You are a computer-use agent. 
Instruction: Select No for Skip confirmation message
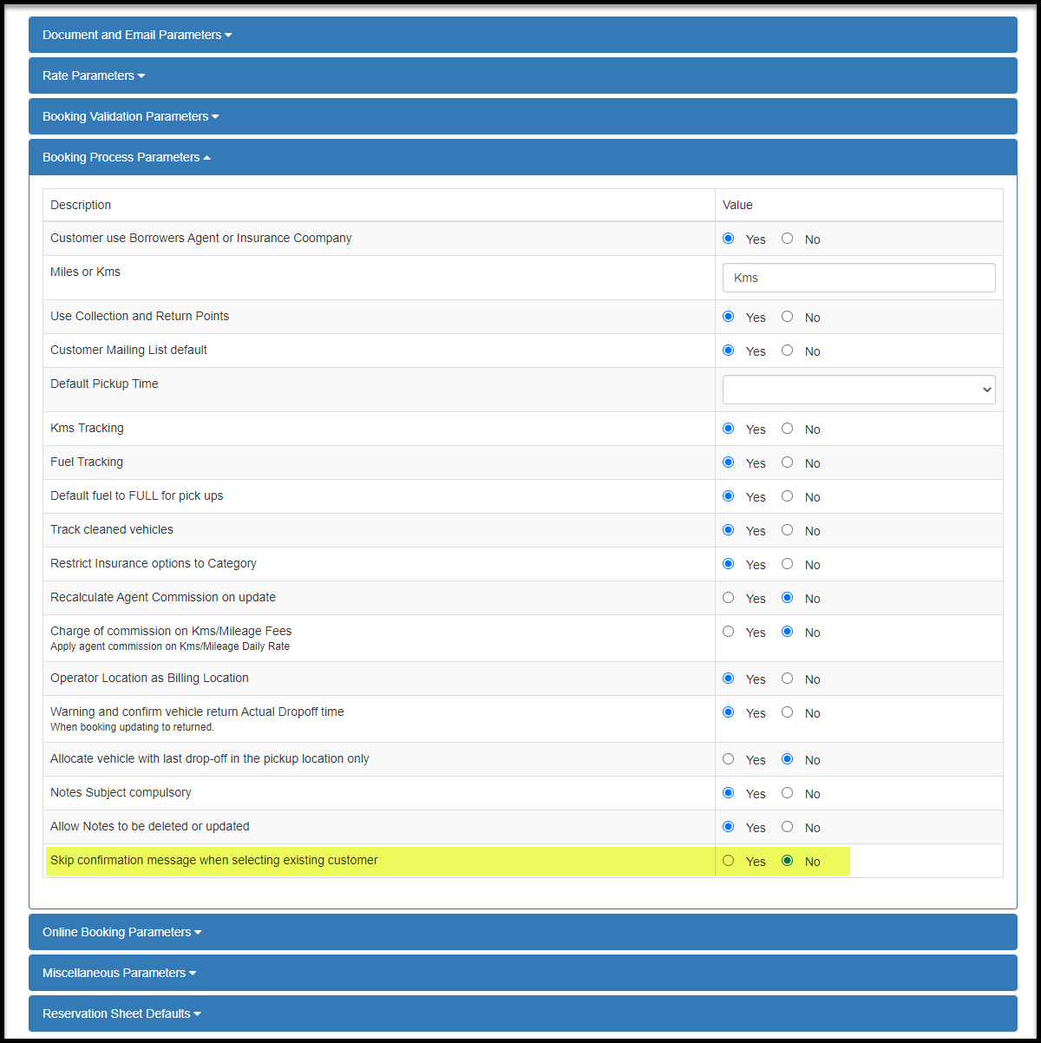(x=787, y=860)
